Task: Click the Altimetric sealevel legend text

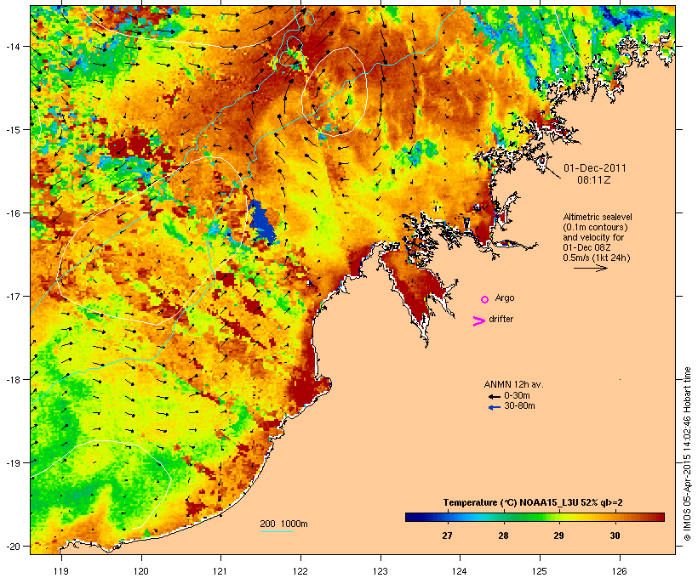Action: (598, 217)
